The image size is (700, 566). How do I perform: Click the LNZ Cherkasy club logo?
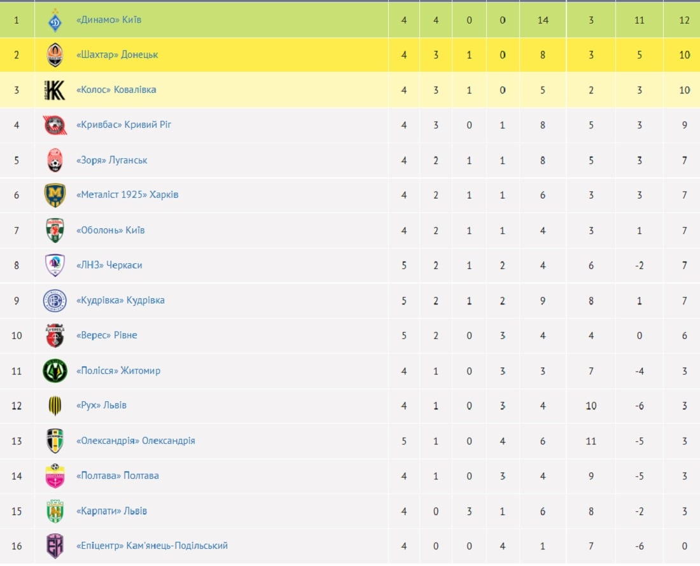55,265
